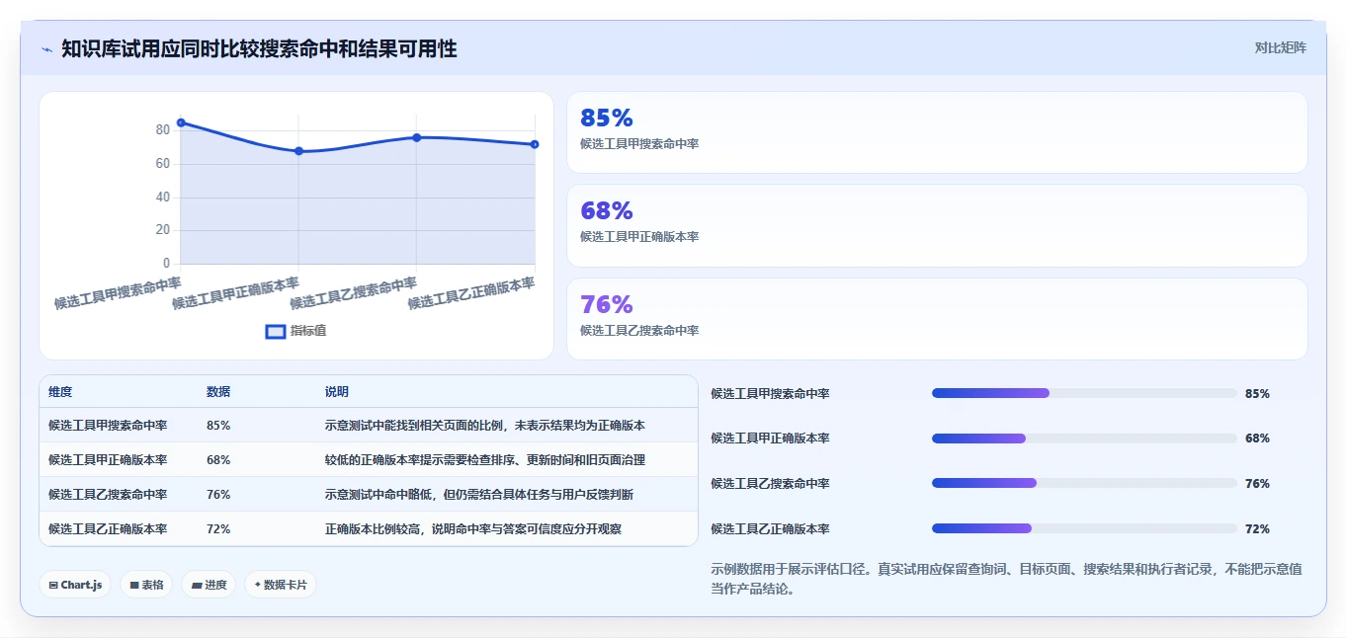Image resolution: width=1347 pixels, height=638 pixels.
Task: Click the 对比矩阵 label in header
Action: click(x=1280, y=47)
